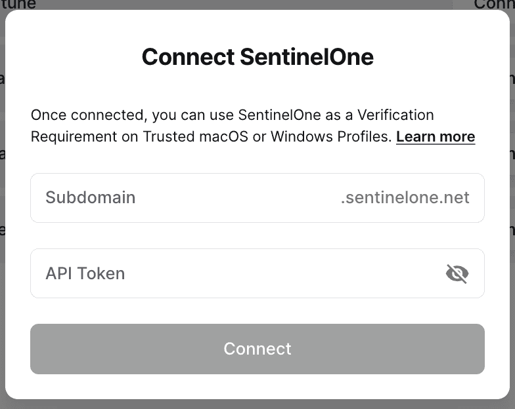Click the Subdomain placeholder text
Image resolution: width=515 pixels, height=409 pixels.
point(90,198)
